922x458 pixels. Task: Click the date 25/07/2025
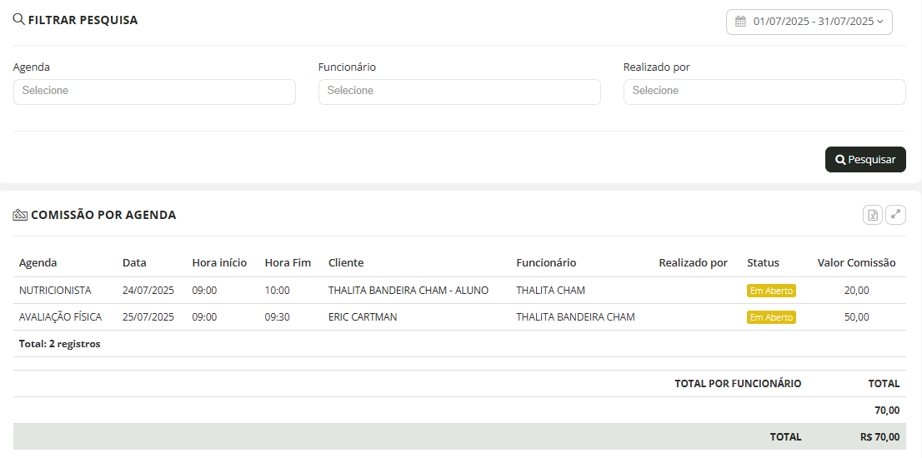point(148,317)
